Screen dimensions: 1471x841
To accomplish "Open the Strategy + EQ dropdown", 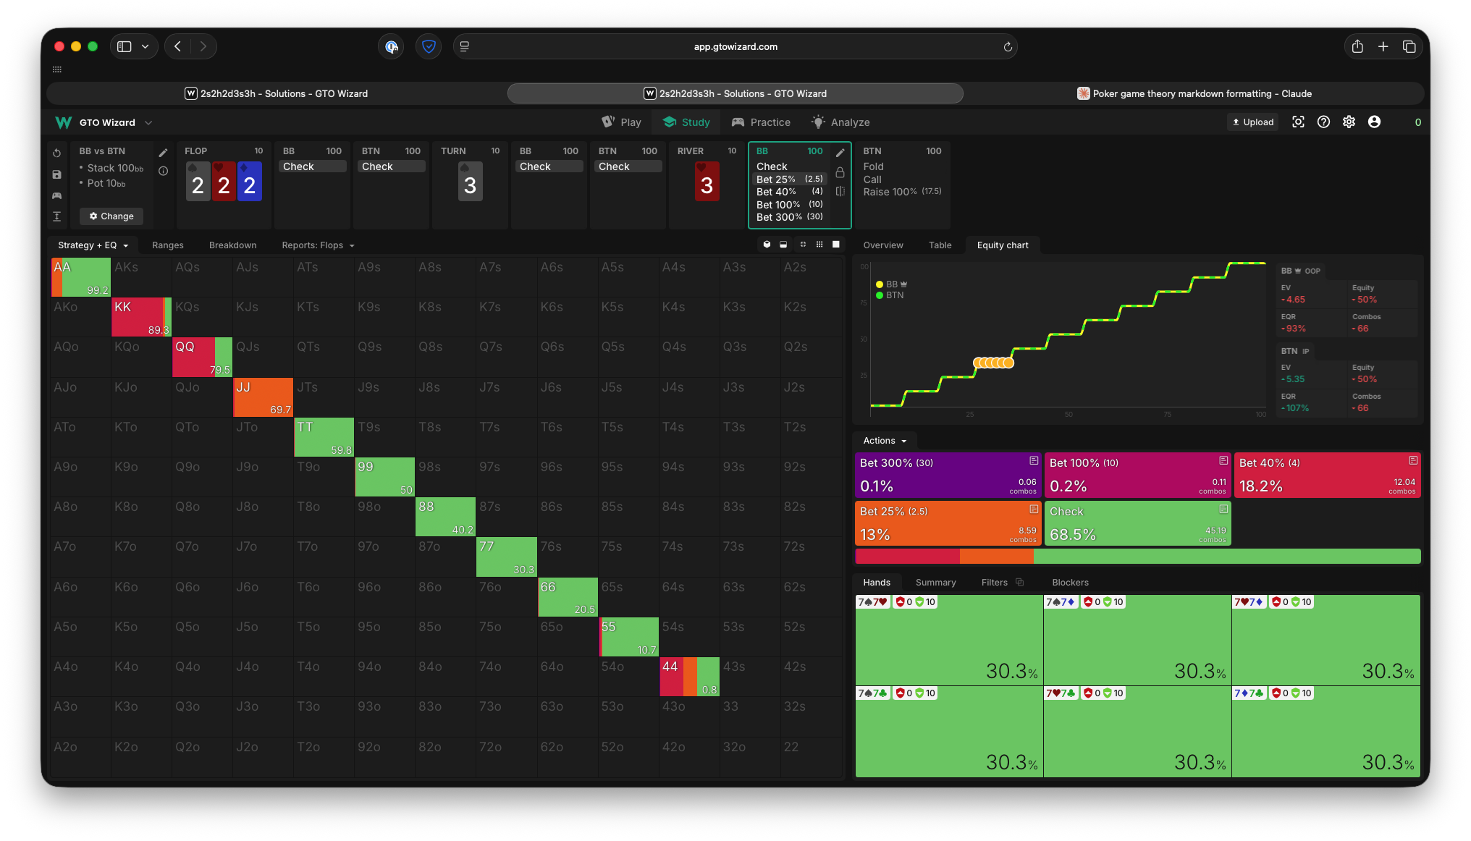I will point(93,245).
